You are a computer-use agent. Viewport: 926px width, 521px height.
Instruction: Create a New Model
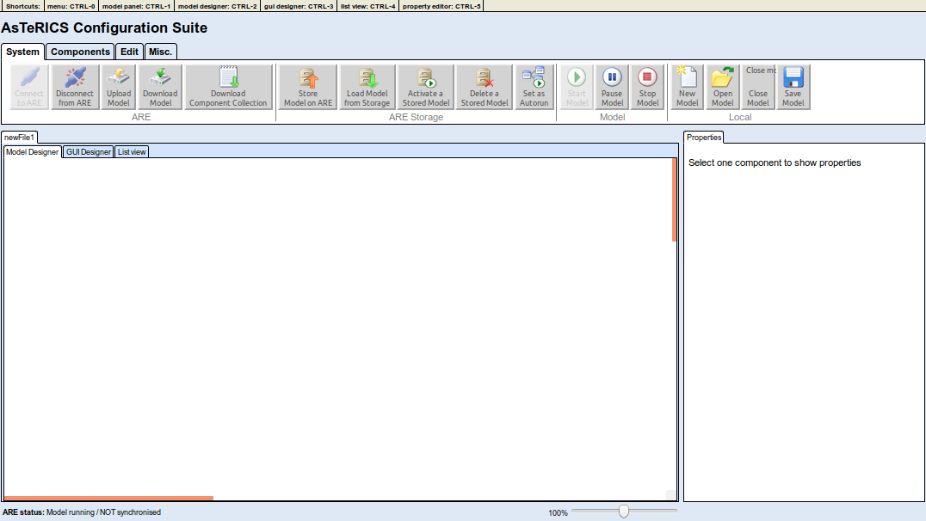coord(687,87)
